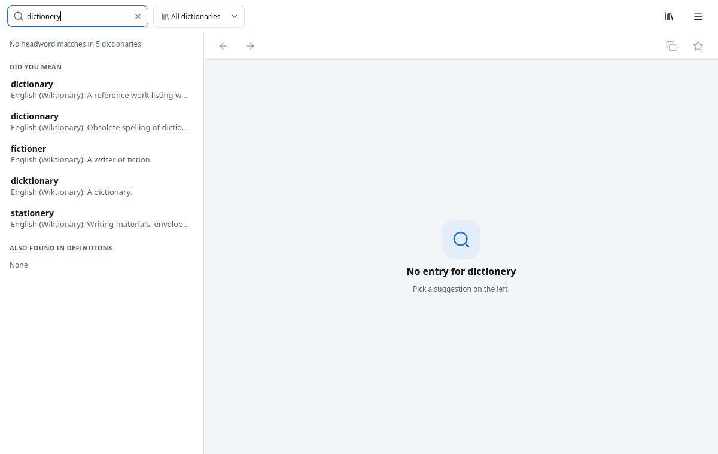Go back with the left arrow button
Image resolution: width=718 pixels, height=454 pixels.
point(223,46)
